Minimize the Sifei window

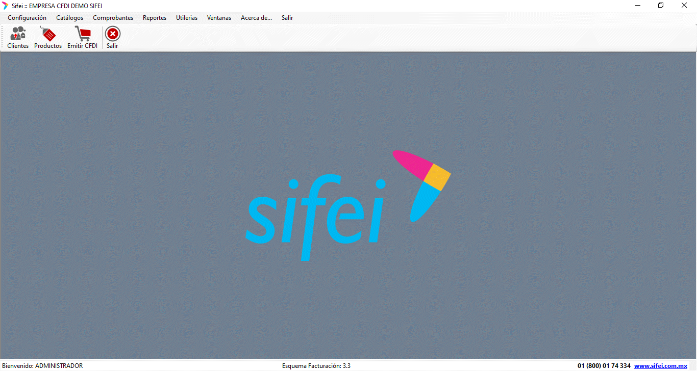point(638,6)
